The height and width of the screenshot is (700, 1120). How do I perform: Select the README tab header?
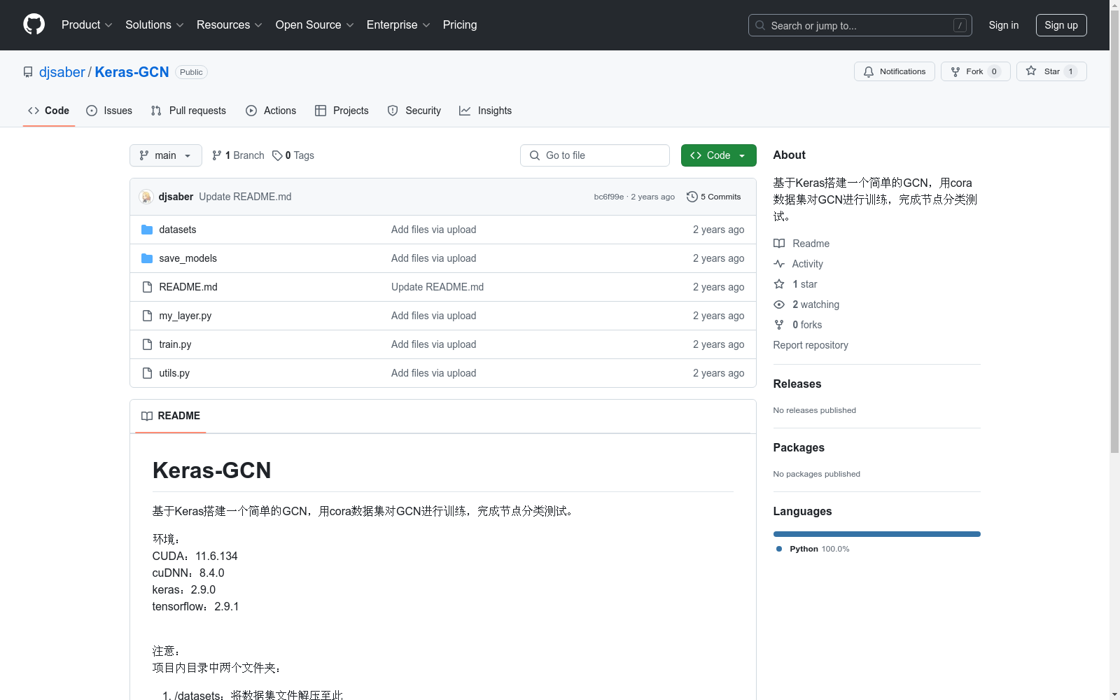171,416
